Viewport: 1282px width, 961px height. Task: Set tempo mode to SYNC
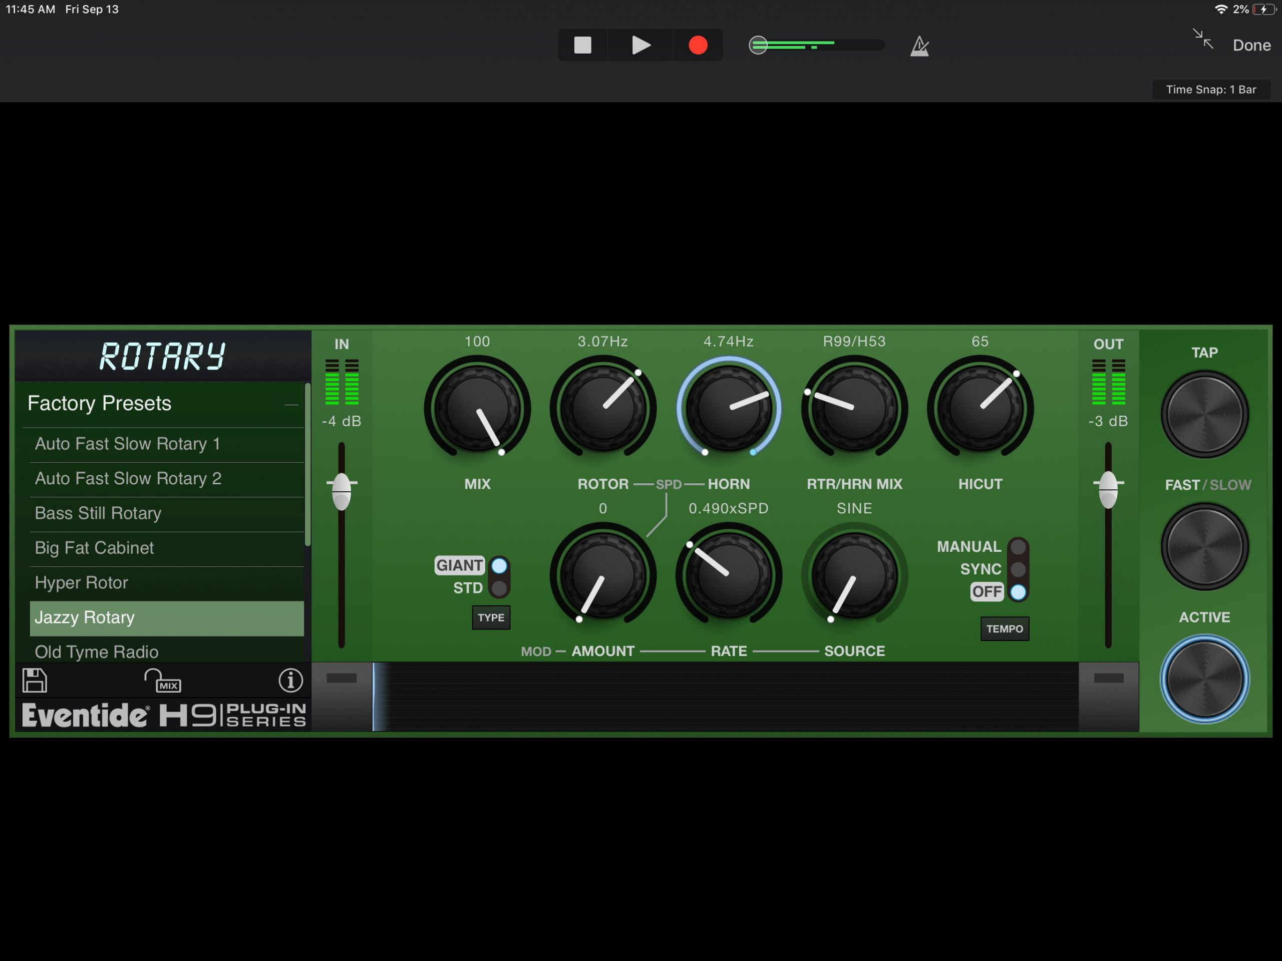coord(1018,569)
